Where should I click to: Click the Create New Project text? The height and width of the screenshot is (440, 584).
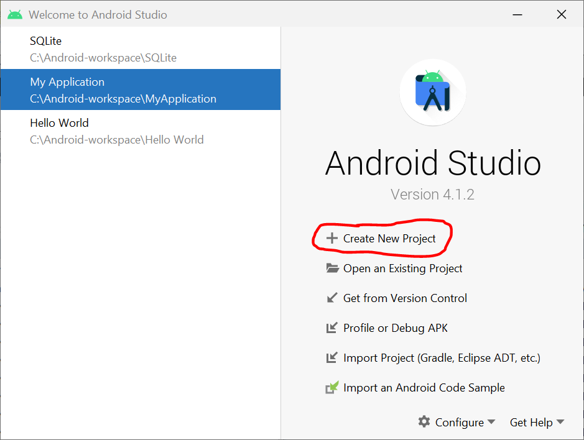point(389,239)
